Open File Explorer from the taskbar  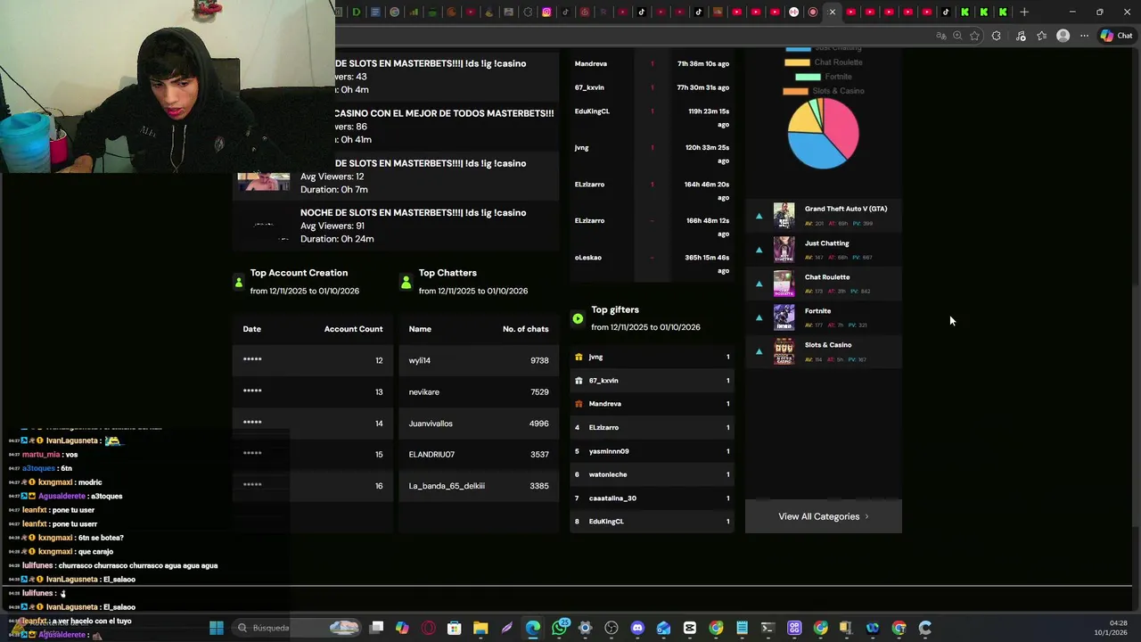[x=480, y=628]
